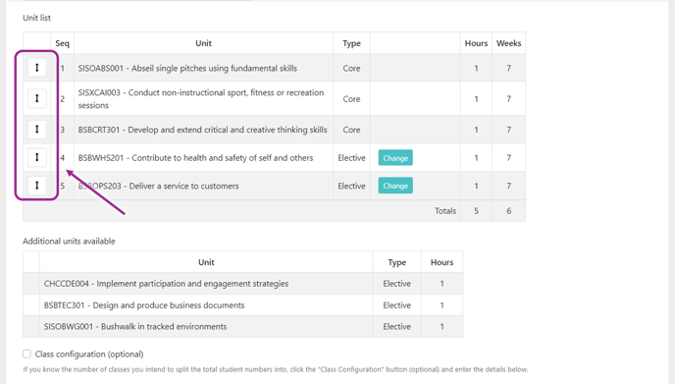Click the Unit list heading
675x384 pixels.
[x=36, y=18]
